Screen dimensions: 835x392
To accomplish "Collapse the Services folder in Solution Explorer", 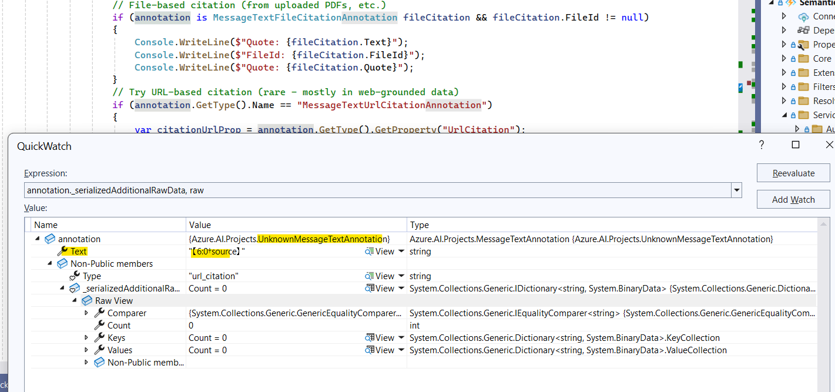I will (x=784, y=115).
